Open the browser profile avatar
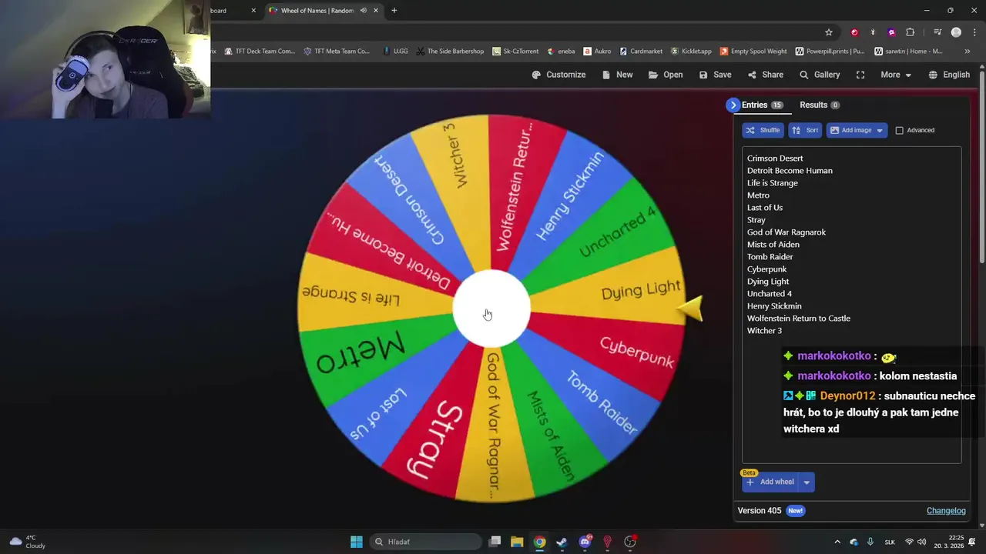This screenshot has height=554, width=986. pyautogui.click(x=956, y=32)
